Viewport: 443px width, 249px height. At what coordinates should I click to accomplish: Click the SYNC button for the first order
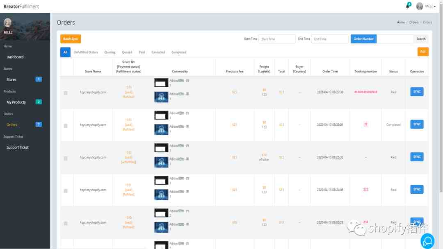tap(417, 92)
